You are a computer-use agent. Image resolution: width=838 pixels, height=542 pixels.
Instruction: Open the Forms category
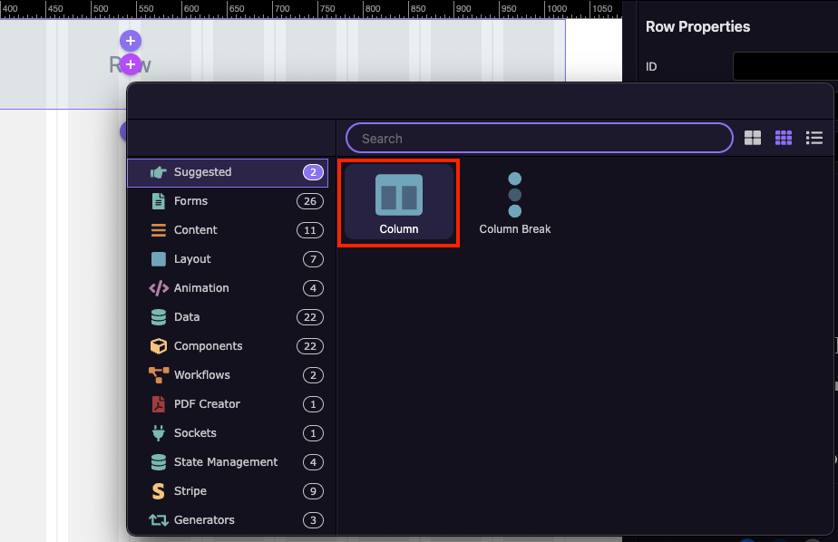pos(227,201)
